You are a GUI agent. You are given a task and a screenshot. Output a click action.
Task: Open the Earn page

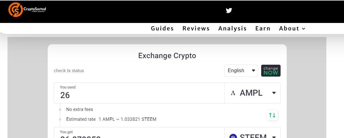(263, 28)
